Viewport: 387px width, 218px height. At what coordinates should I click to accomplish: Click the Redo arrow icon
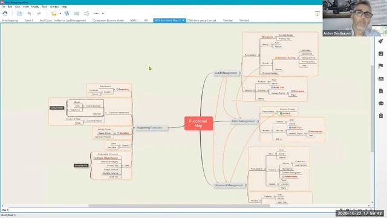tap(39, 13)
